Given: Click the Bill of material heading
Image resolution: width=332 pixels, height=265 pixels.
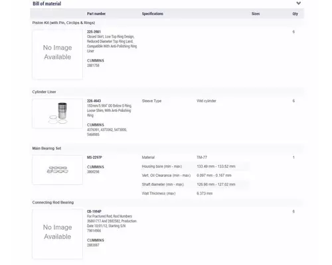Looking at the screenshot, I should coord(47,3).
